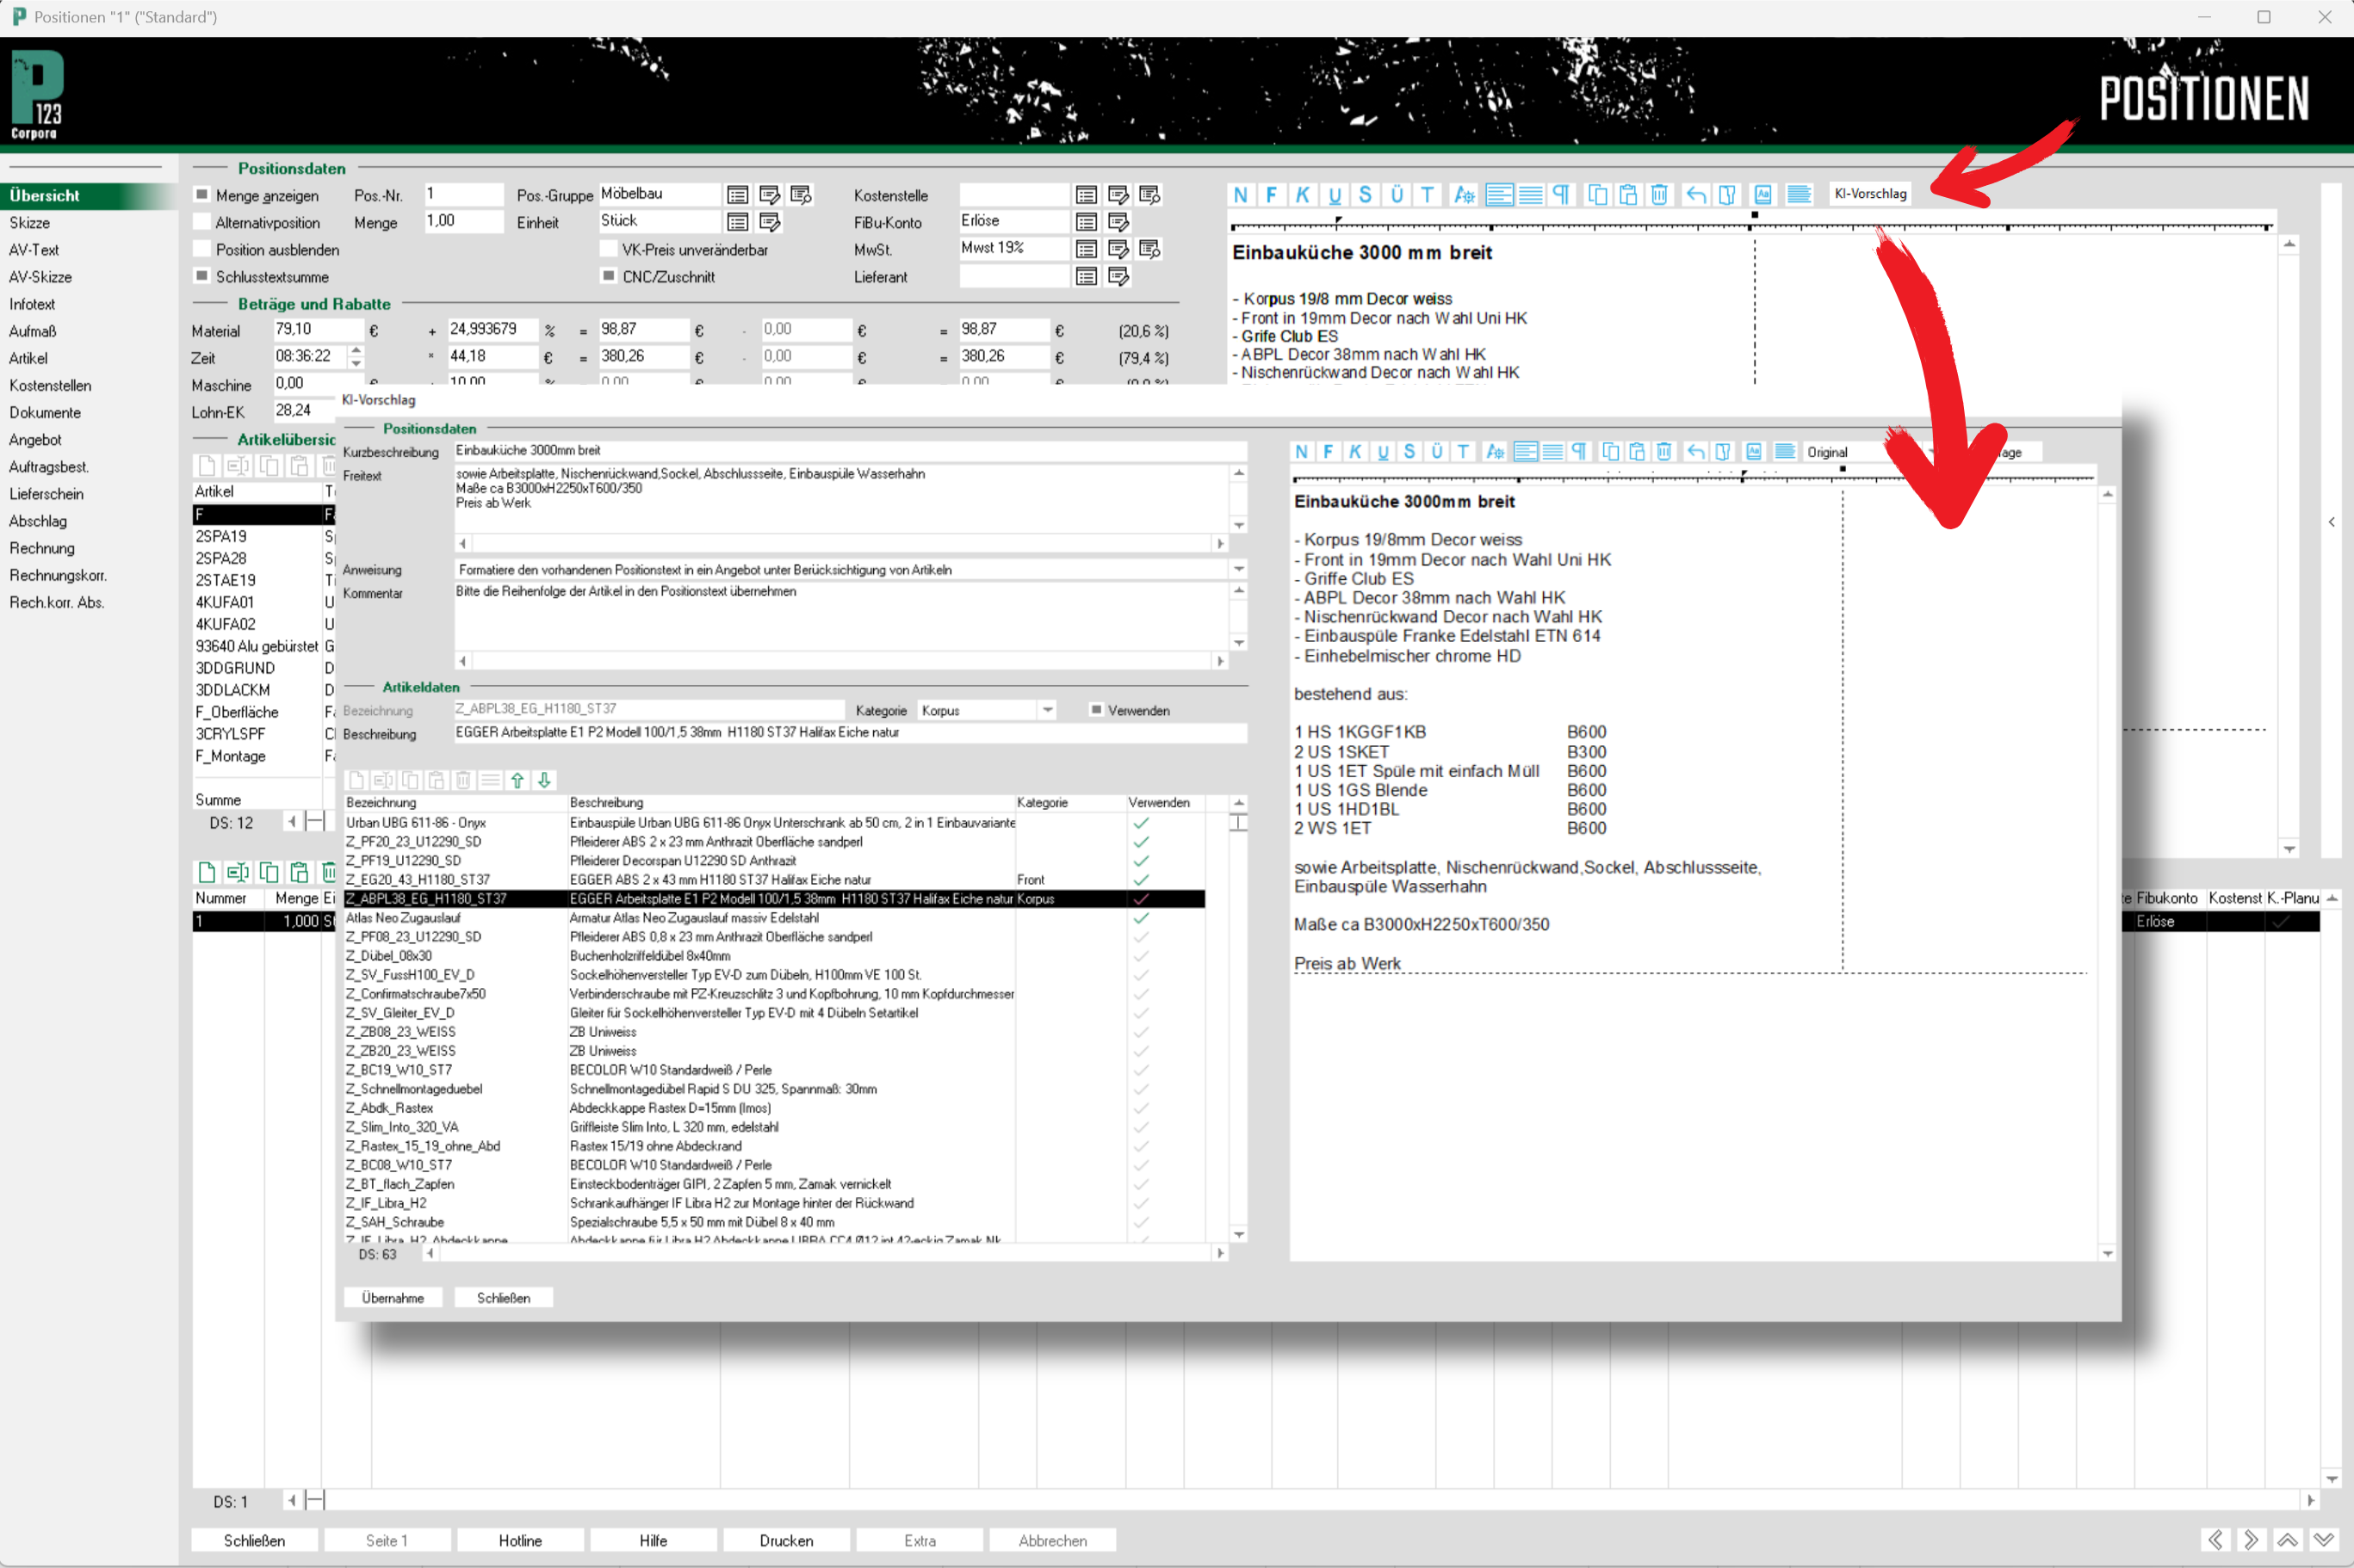Click the Übernahme button
This screenshot has height=1568, width=2354.
393,1298
